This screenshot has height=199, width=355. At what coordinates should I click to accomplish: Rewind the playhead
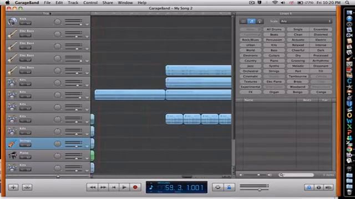(92, 187)
